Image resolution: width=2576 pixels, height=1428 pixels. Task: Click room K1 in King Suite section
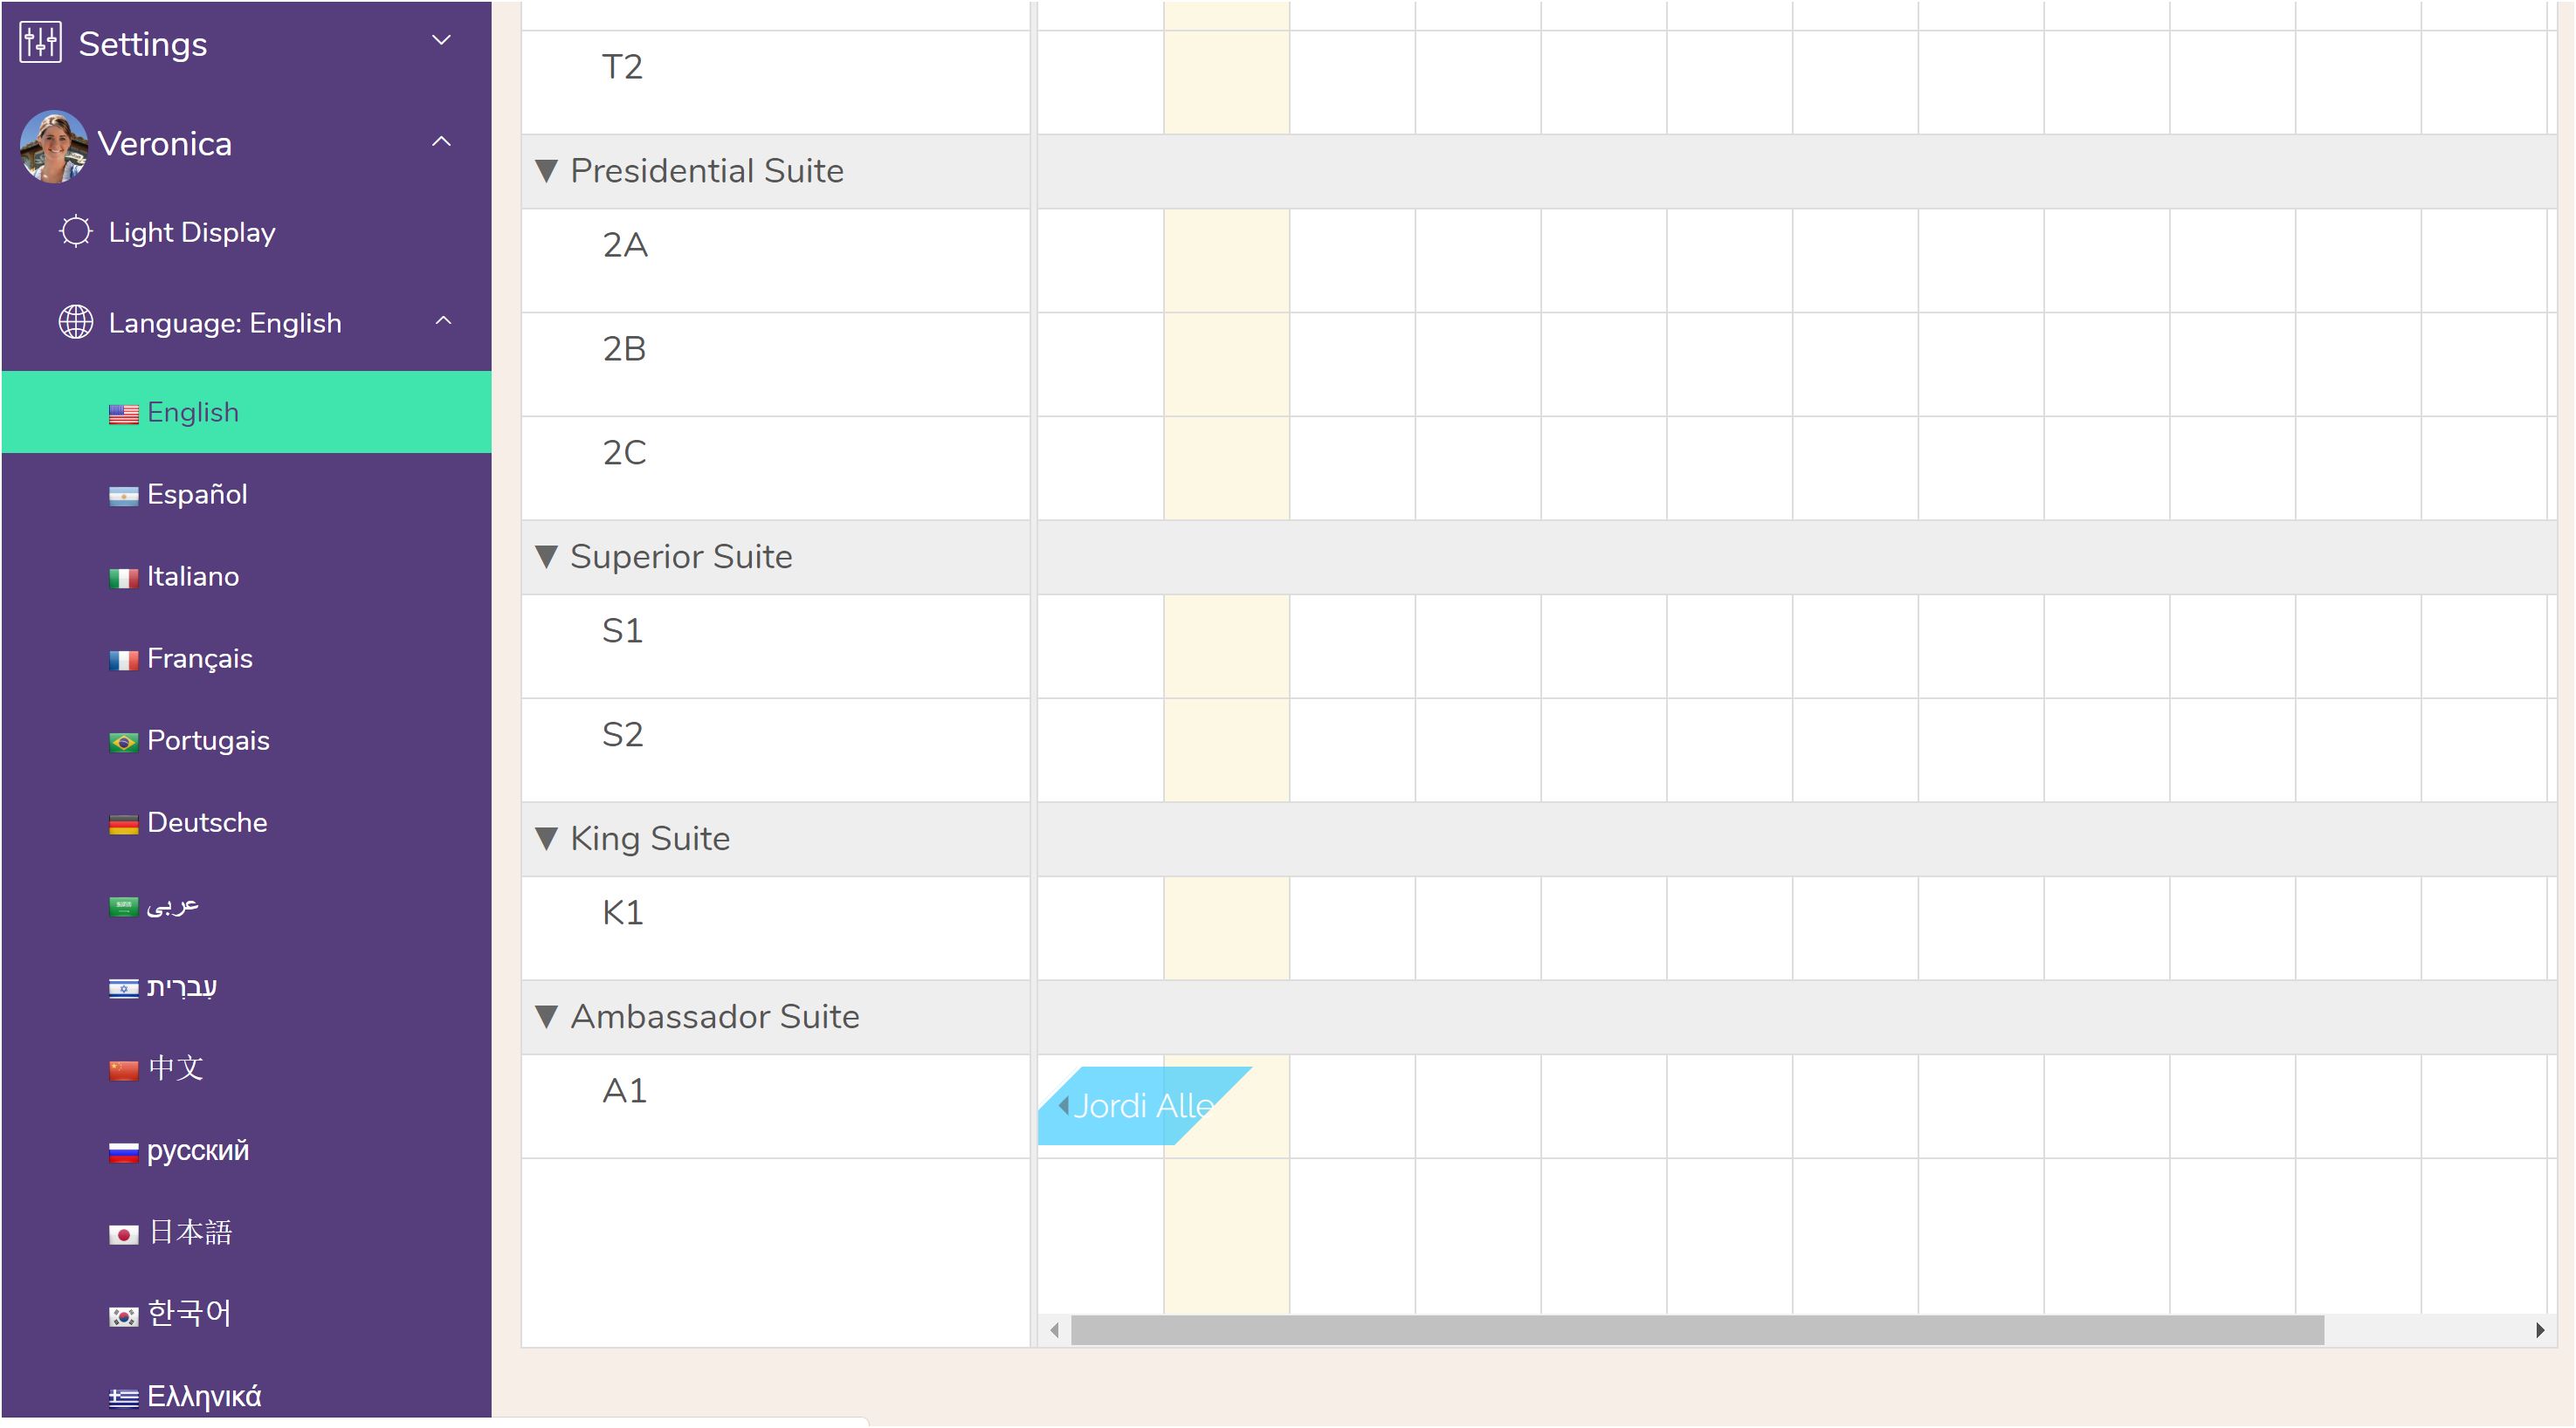(x=623, y=911)
